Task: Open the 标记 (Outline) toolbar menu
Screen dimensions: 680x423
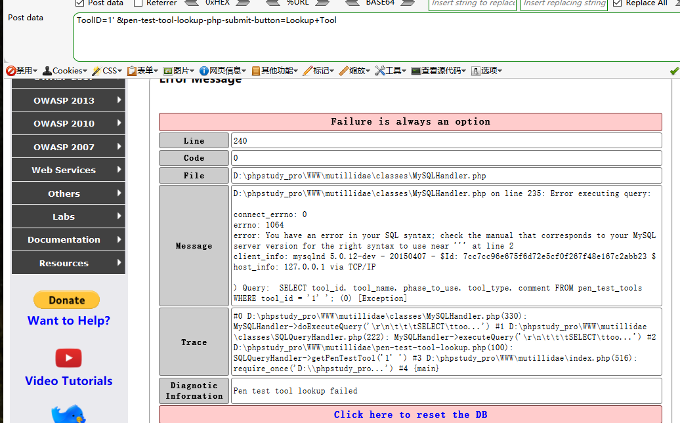Action: tap(319, 71)
